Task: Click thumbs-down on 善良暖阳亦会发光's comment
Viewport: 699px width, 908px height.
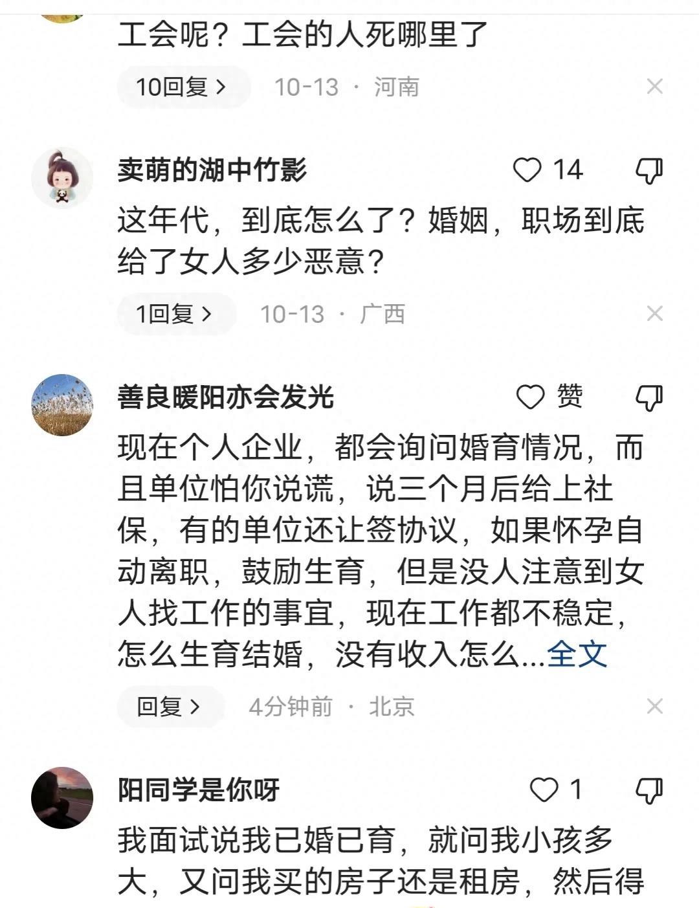Action: tap(650, 395)
